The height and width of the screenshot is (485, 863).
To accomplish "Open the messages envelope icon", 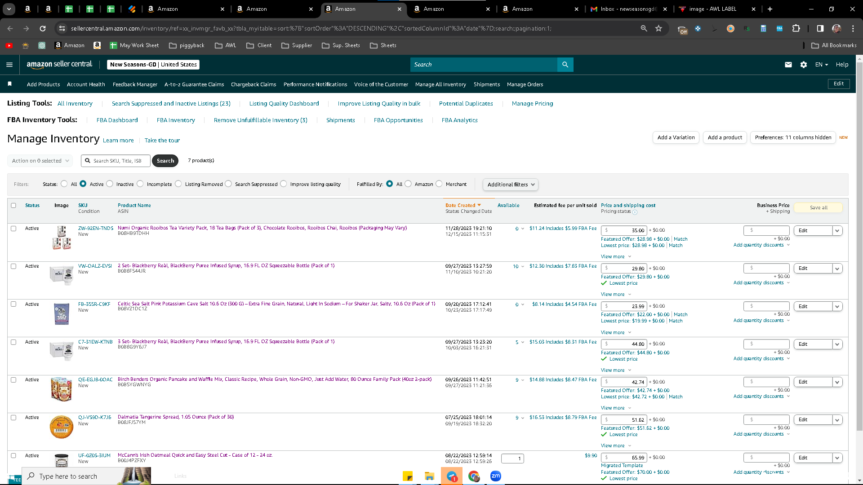I will tap(788, 65).
